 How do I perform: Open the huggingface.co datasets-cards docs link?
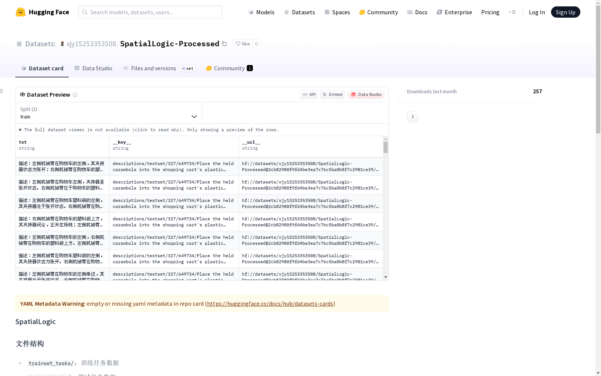coord(270,303)
